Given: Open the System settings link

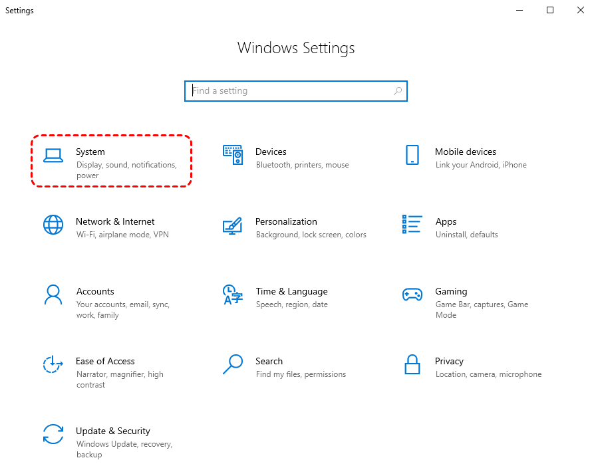Looking at the screenshot, I should click(90, 152).
